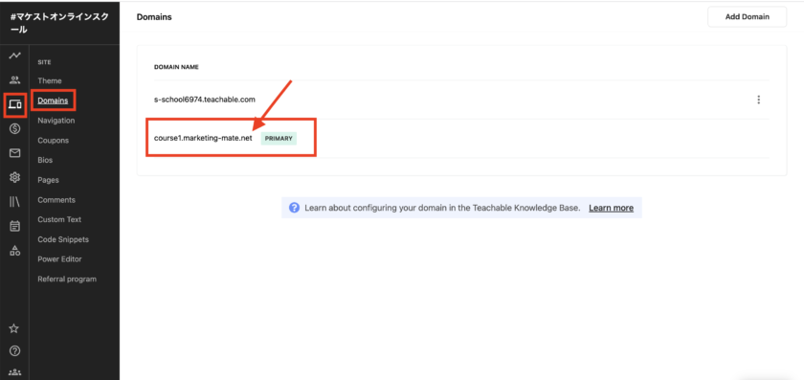Open the Settings gear icon
Viewport: 804px width, 380px height.
(15, 177)
